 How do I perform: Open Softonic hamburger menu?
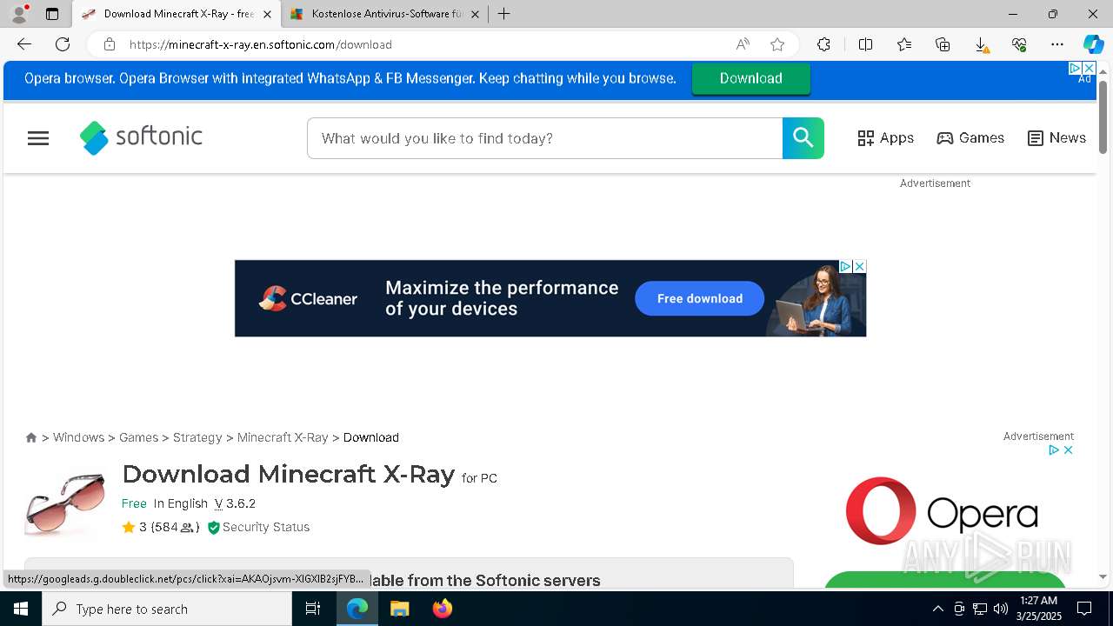[x=38, y=138]
